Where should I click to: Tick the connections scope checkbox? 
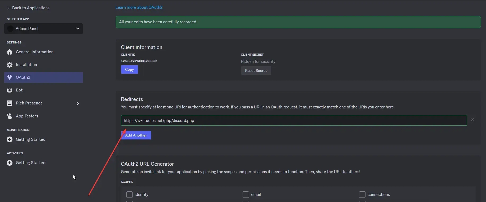click(x=362, y=195)
